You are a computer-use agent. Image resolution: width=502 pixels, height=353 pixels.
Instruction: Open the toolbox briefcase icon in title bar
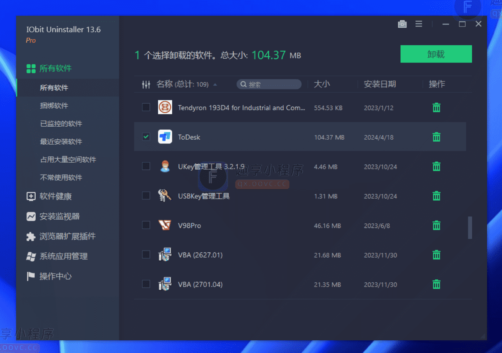(402, 24)
